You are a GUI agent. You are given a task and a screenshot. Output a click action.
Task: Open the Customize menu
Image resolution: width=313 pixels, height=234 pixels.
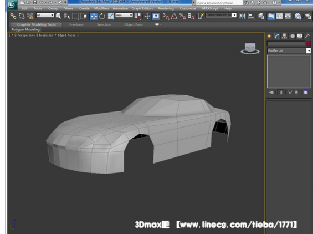188,8
